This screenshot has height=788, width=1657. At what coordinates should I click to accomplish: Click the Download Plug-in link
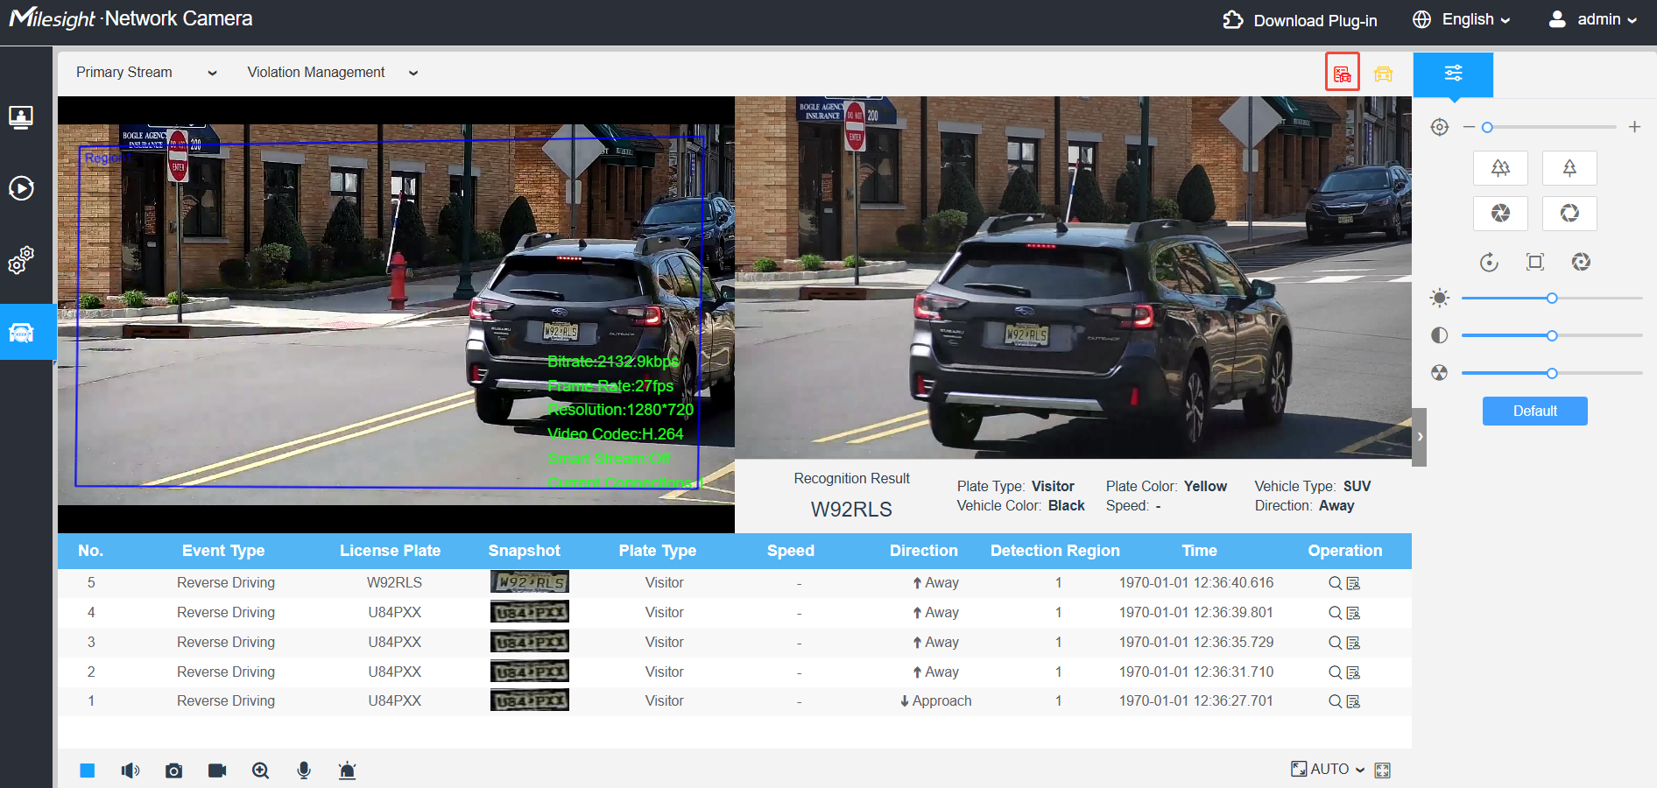1300,20
